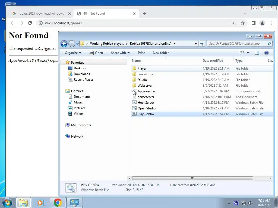
Task: Open the view options dropdown arrow
Action: click(x=248, y=53)
